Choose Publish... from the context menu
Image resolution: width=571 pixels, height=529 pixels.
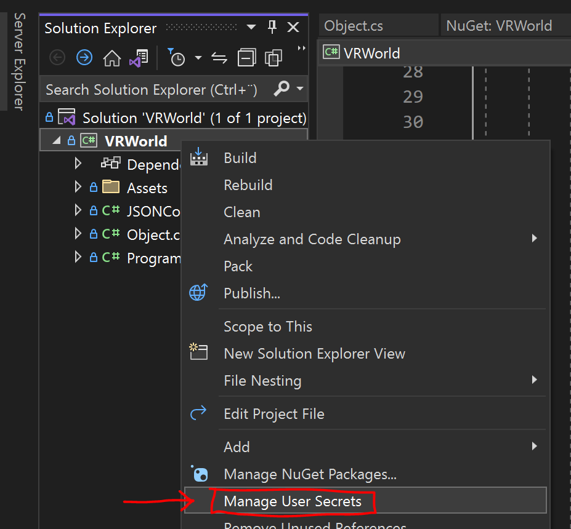[365, 293]
